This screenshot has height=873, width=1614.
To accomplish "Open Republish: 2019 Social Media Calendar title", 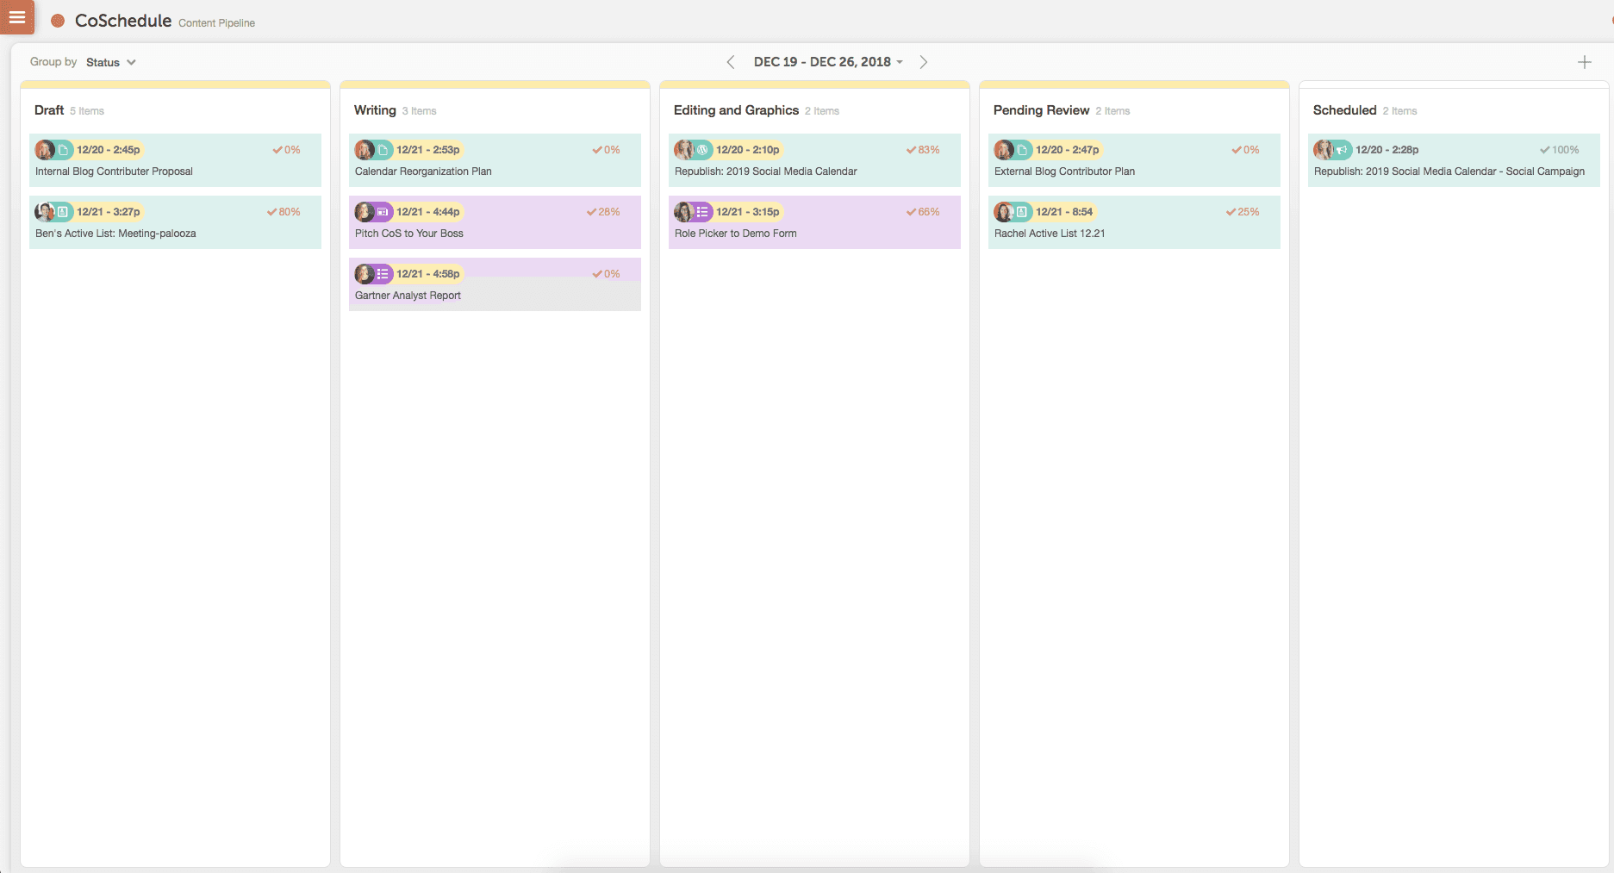I will [766, 171].
